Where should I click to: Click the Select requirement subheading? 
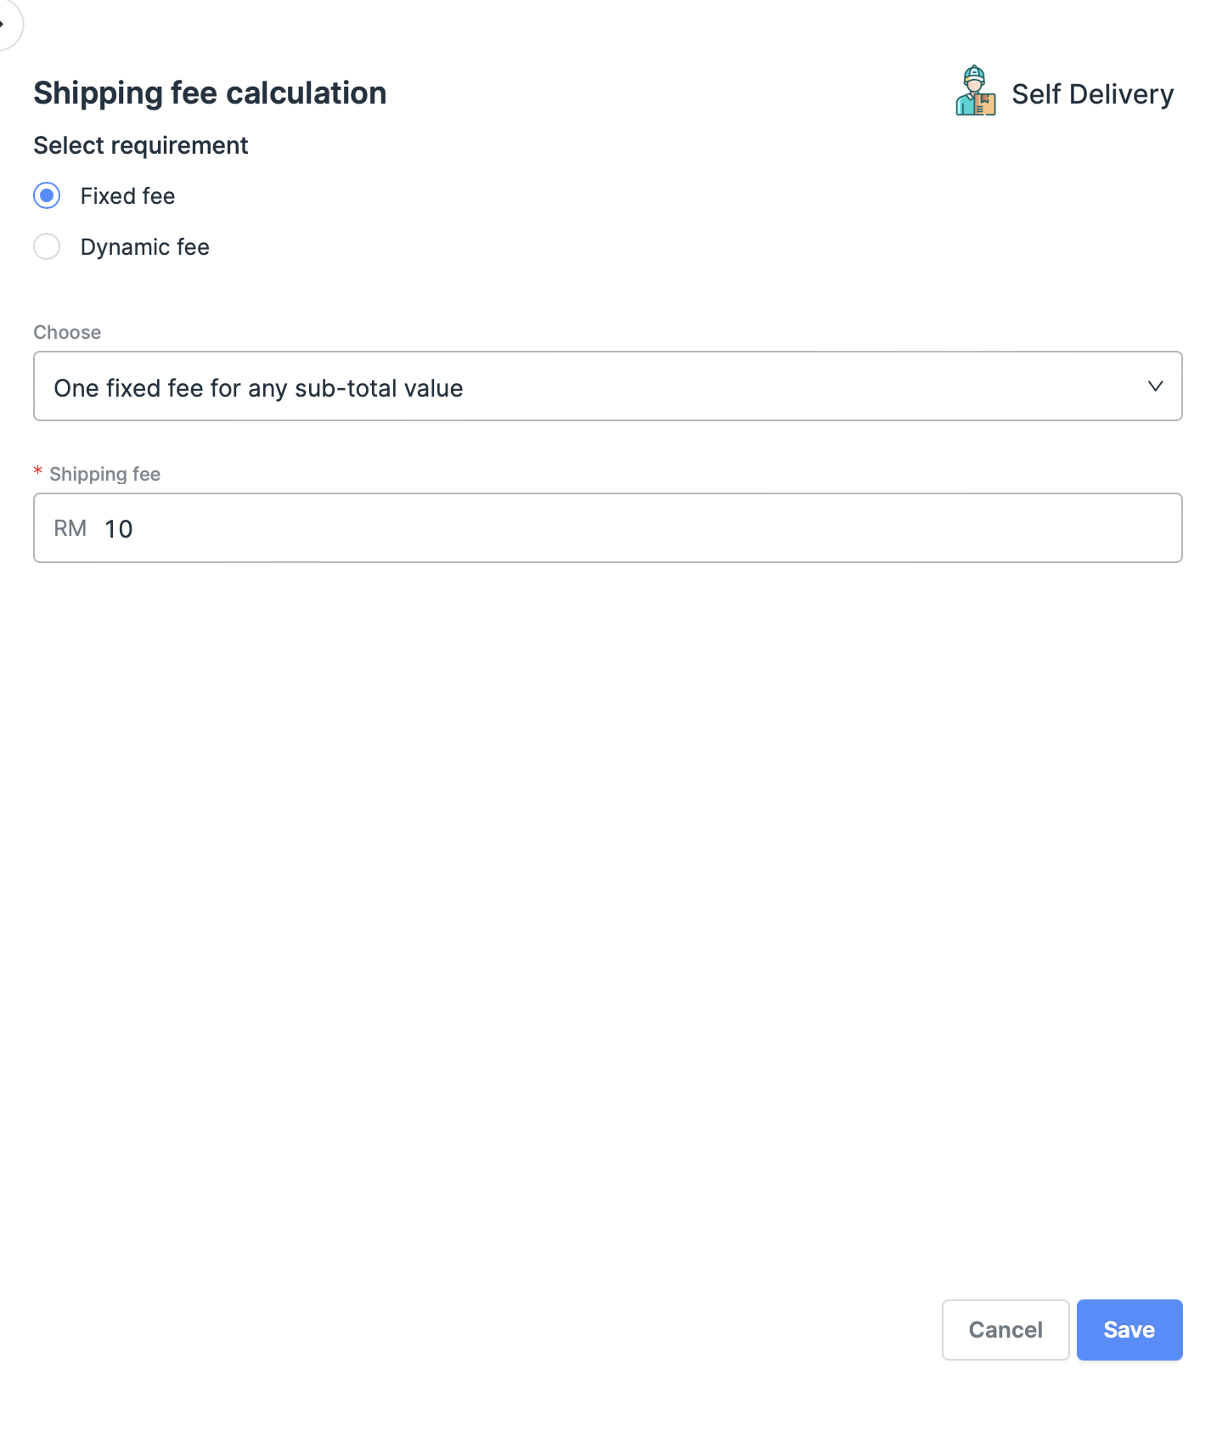click(141, 146)
